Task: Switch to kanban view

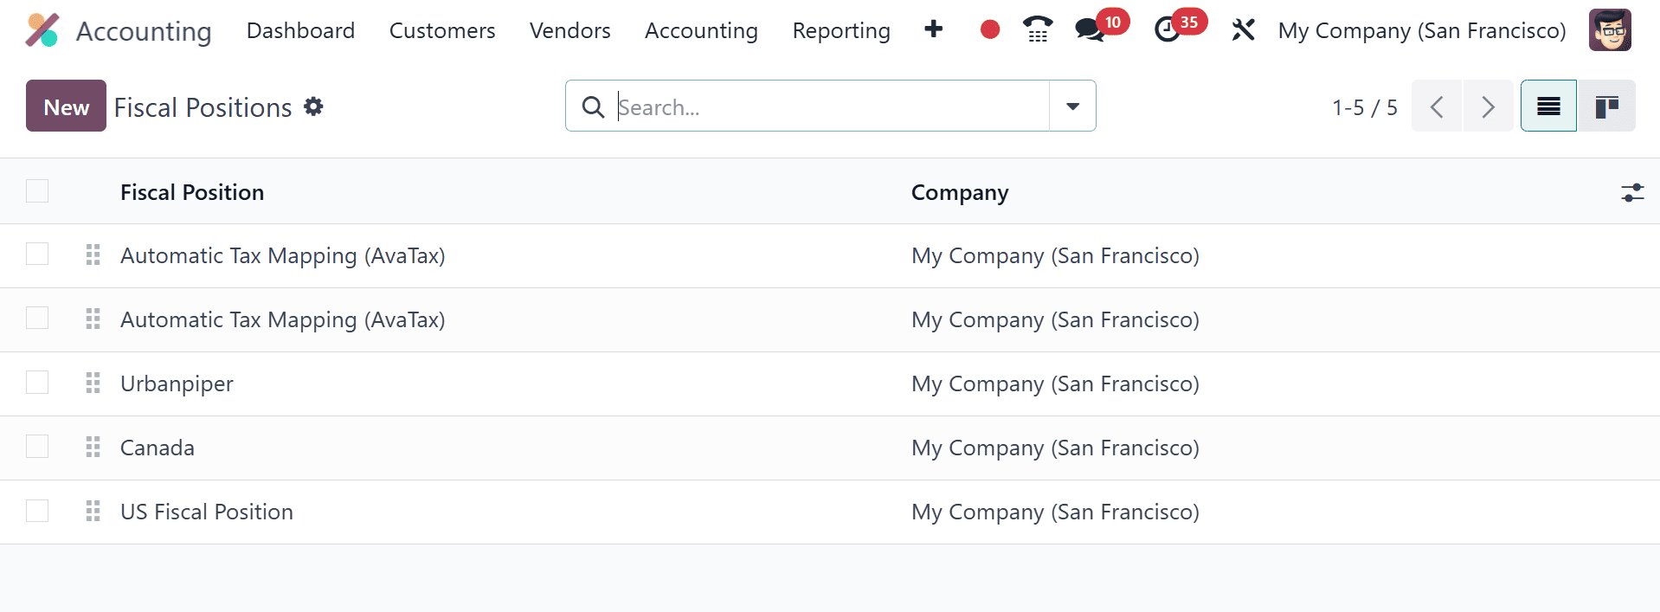Action: point(1606,106)
